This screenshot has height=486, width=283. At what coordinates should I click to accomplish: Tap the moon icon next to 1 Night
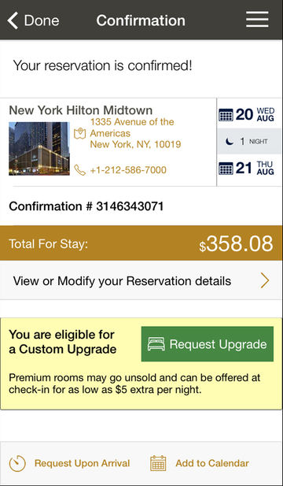230,141
